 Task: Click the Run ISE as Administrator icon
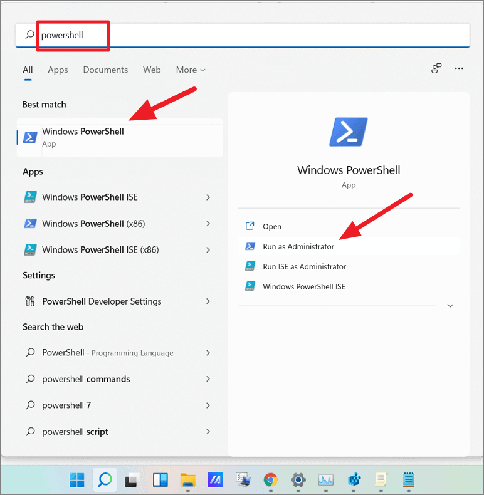(250, 266)
